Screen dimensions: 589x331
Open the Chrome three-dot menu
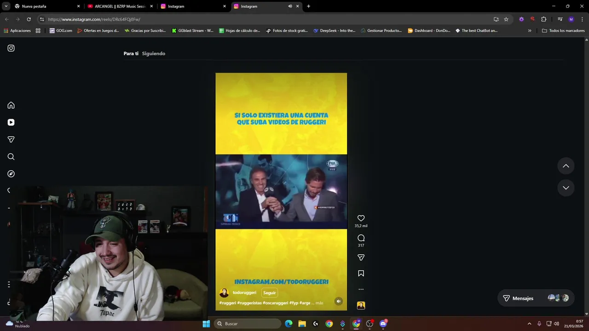[582, 19]
